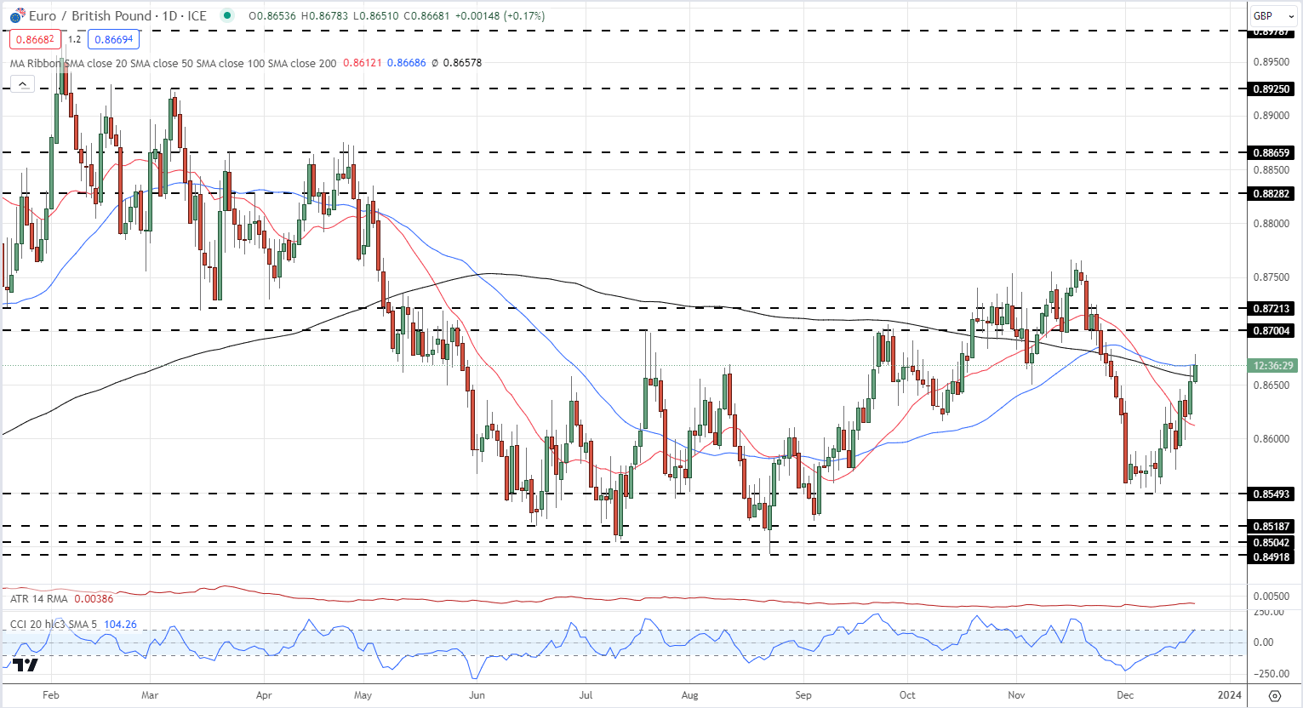Click the May label on time axis
The image size is (1303, 708).
(x=363, y=695)
